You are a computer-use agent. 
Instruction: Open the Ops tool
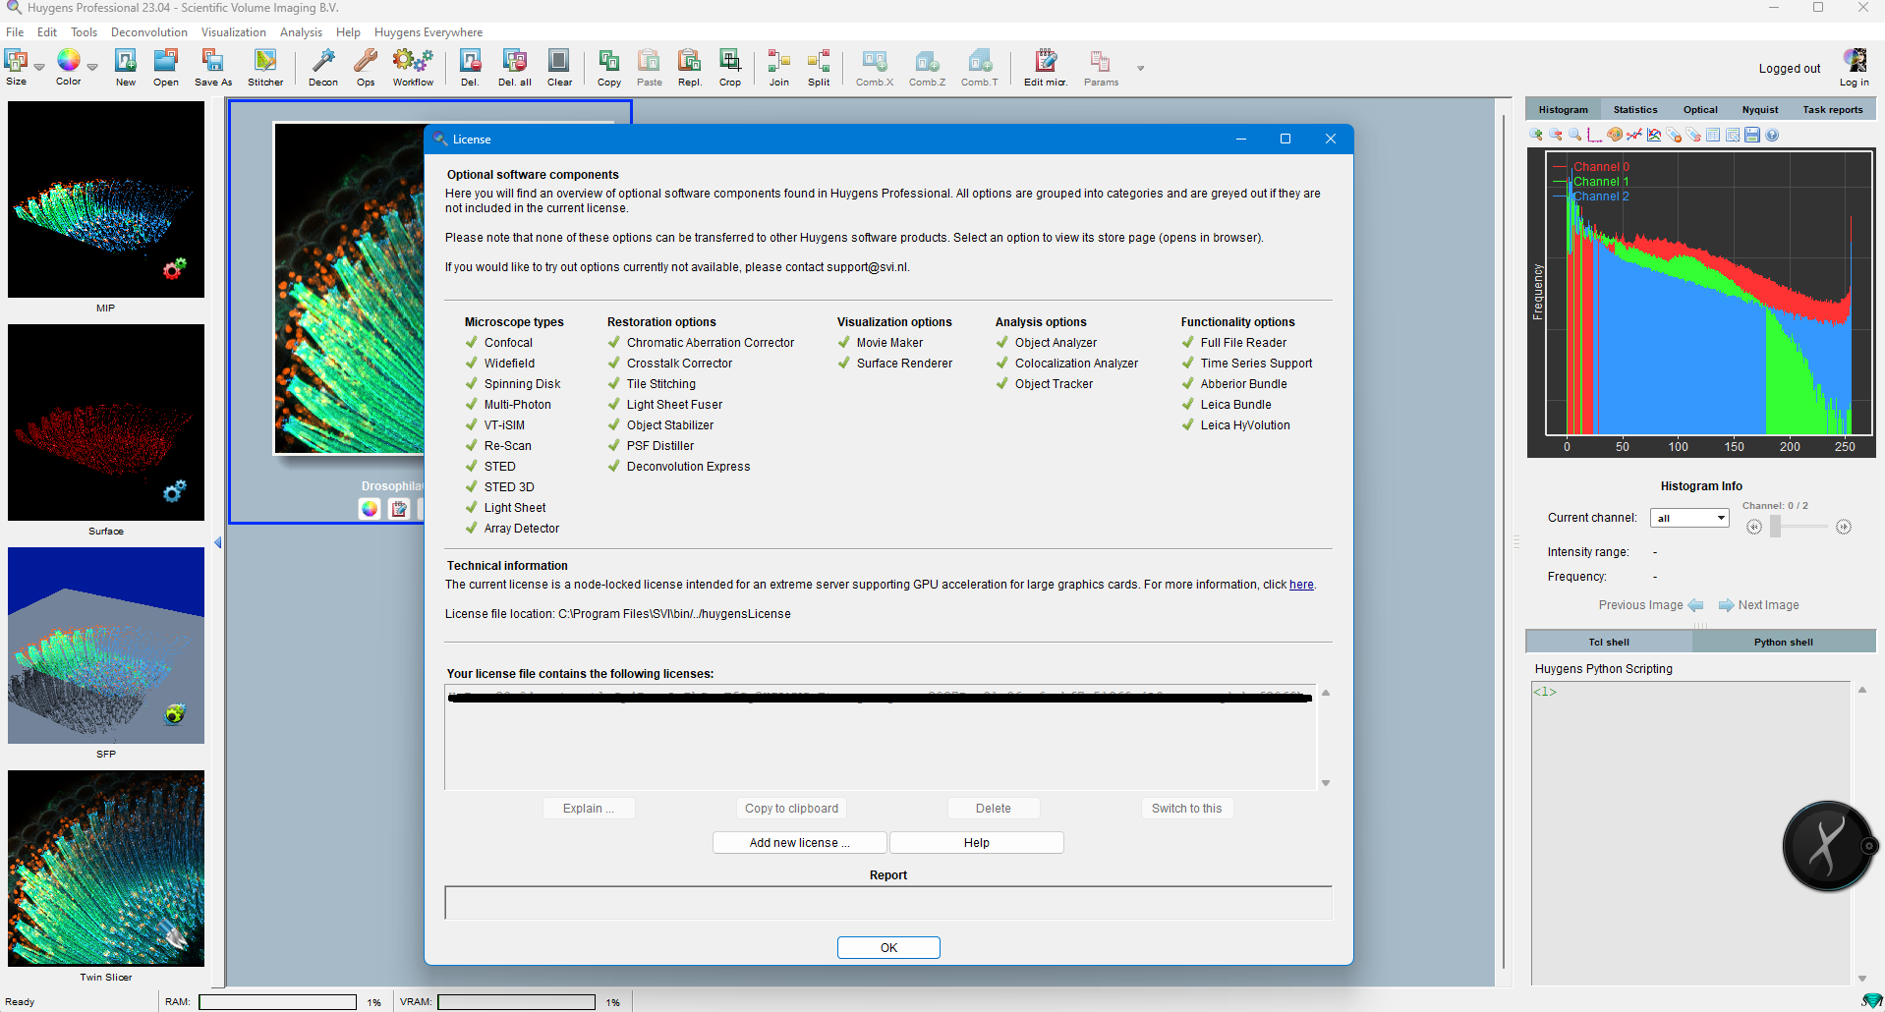coord(366,68)
